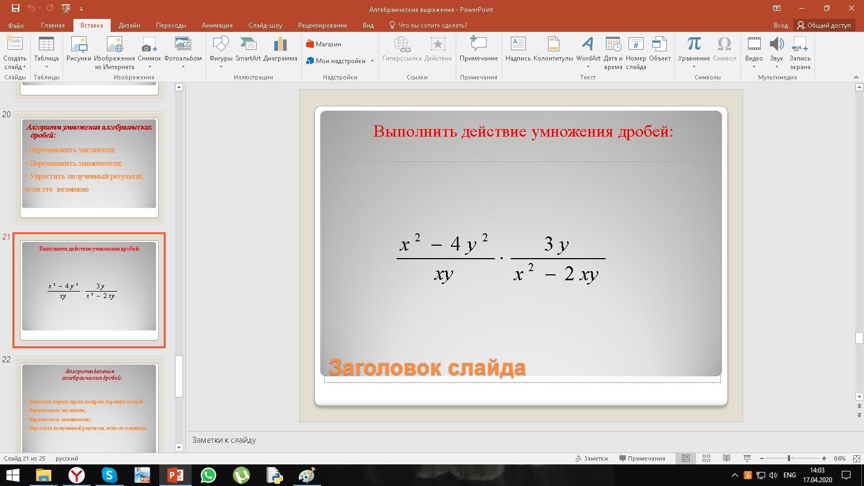Insert a table with the Таблица icon
The height and width of the screenshot is (486, 864).
(x=46, y=53)
